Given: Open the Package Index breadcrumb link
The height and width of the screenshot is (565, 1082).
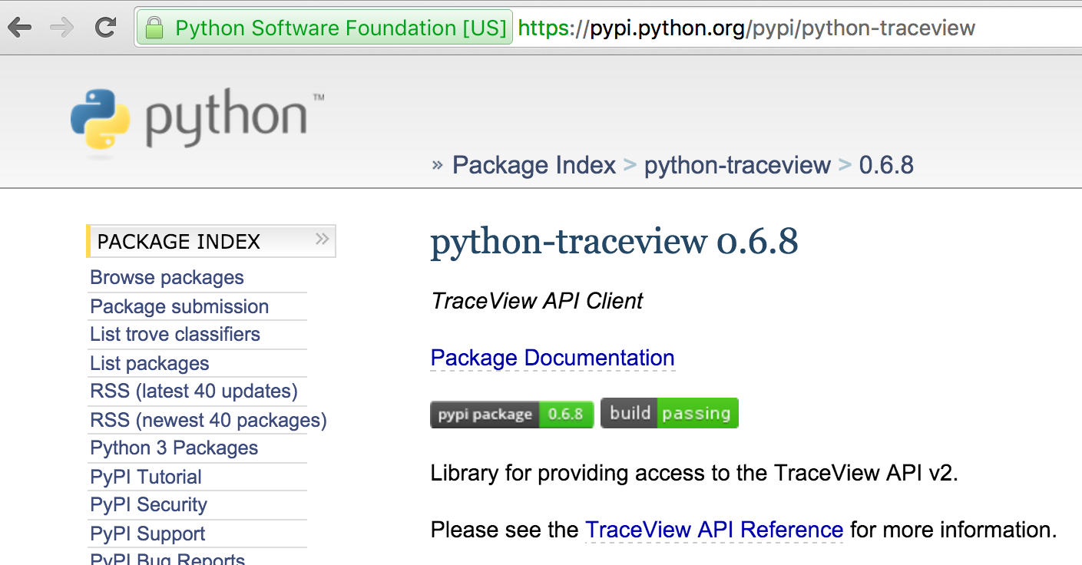Looking at the screenshot, I should click(534, 165).
